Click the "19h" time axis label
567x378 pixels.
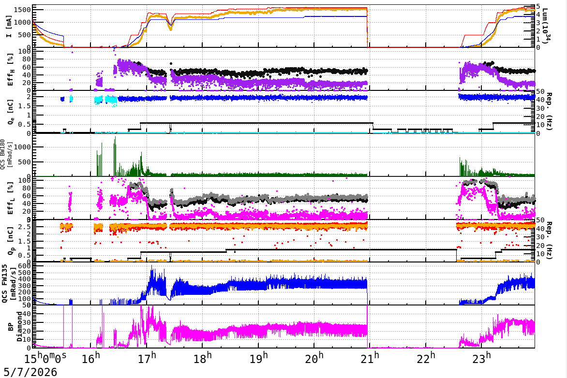coord(259,358)
